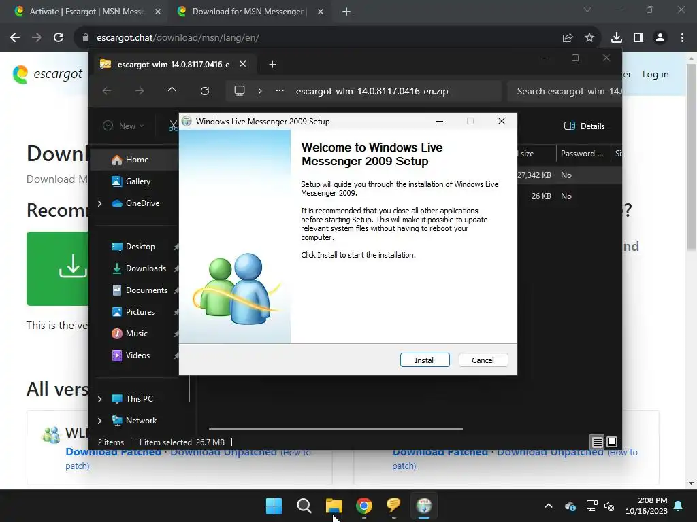
Task: Switch to details list view icon
Action: coord(597,442)
